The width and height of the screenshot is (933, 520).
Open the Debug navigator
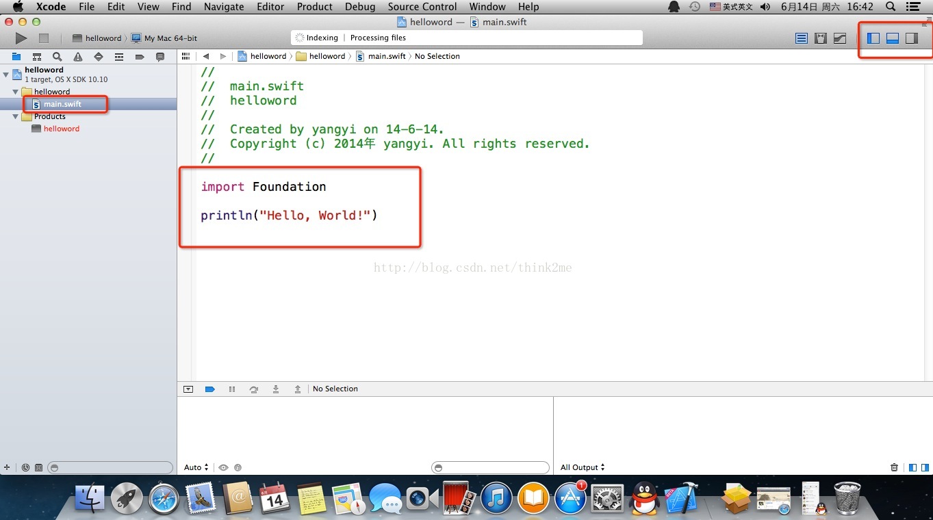pyautogui.click(x=119, y=57)
